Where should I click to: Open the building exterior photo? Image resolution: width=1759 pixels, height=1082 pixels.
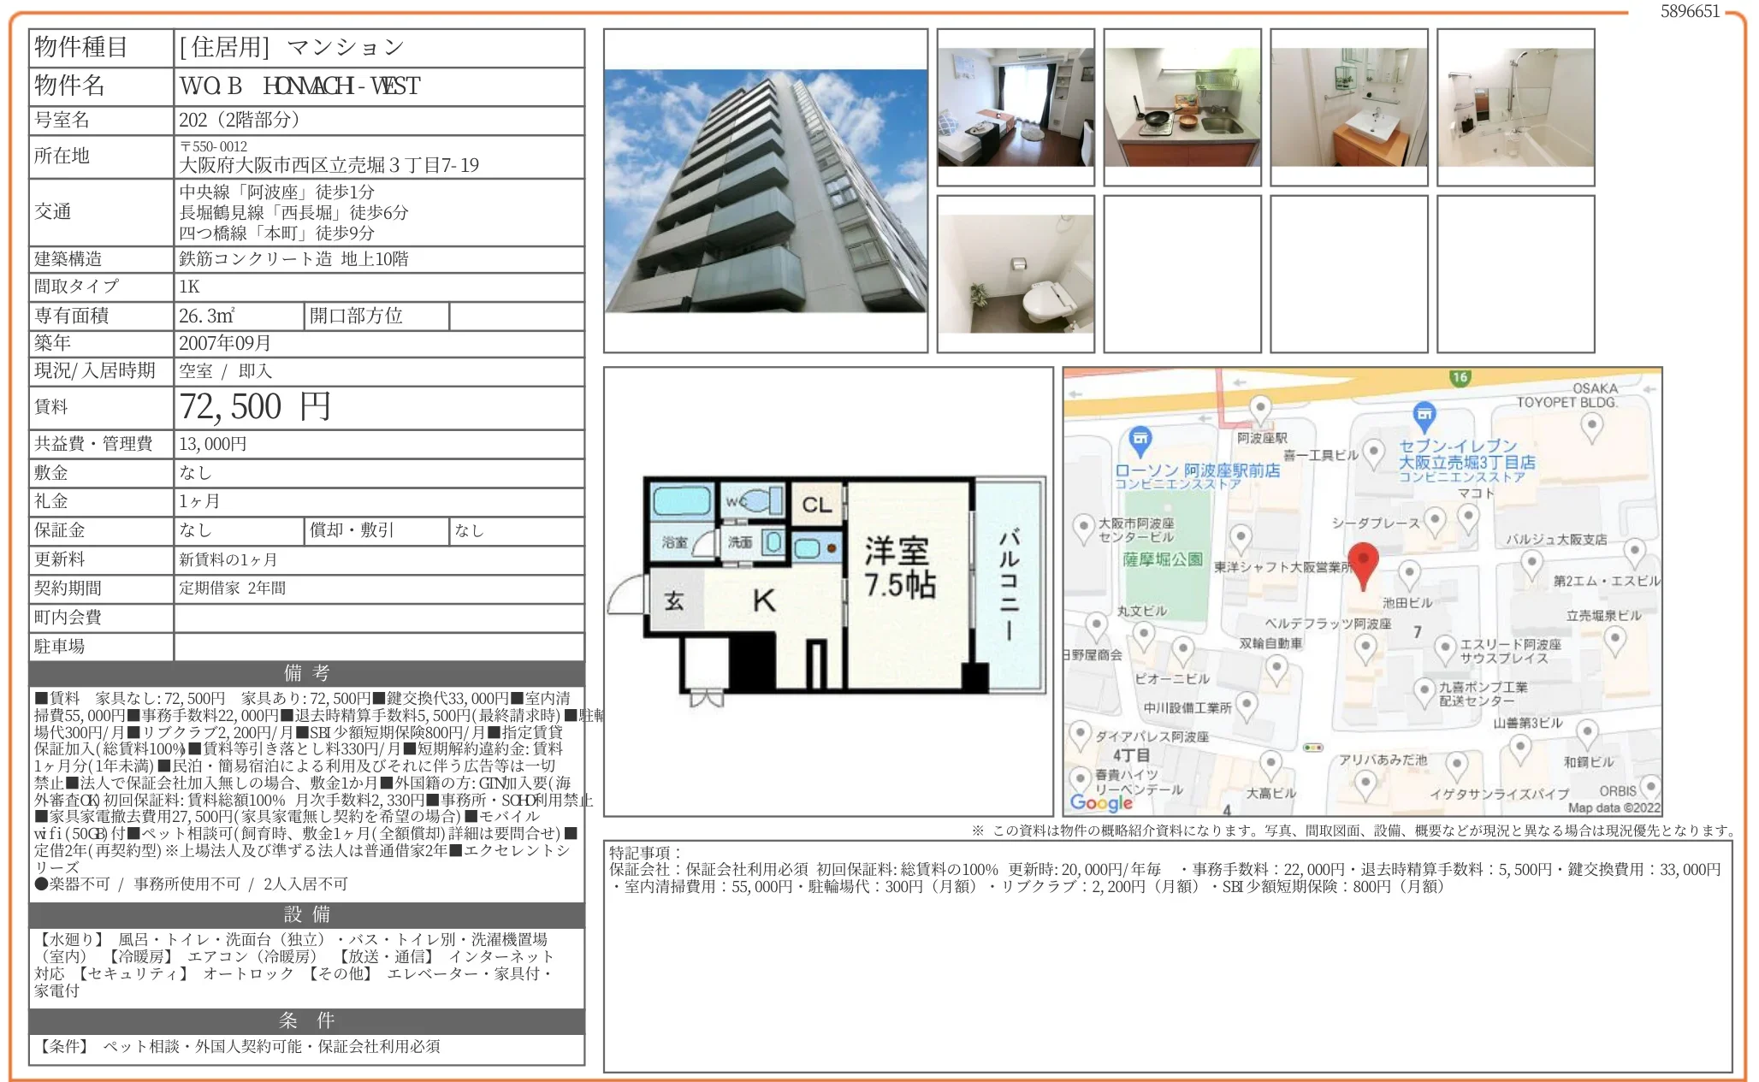coord(765,191)
